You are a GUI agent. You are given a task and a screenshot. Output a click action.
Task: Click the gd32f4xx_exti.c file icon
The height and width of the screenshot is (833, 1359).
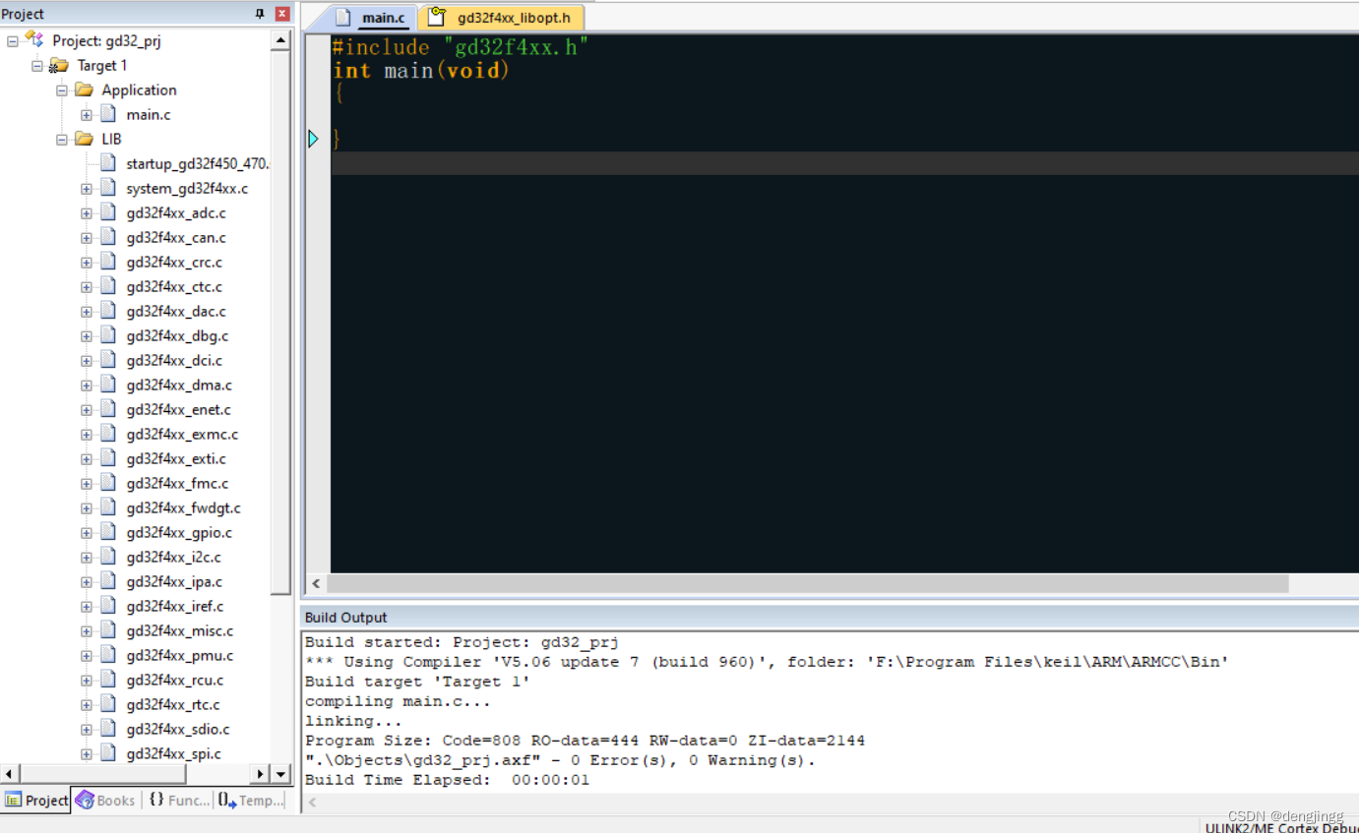[108, 458]
